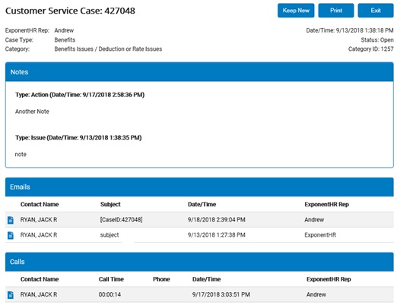Open document icon for 9/18/2018 email
The height and width of the screenshot is (308, 397).
11,220
